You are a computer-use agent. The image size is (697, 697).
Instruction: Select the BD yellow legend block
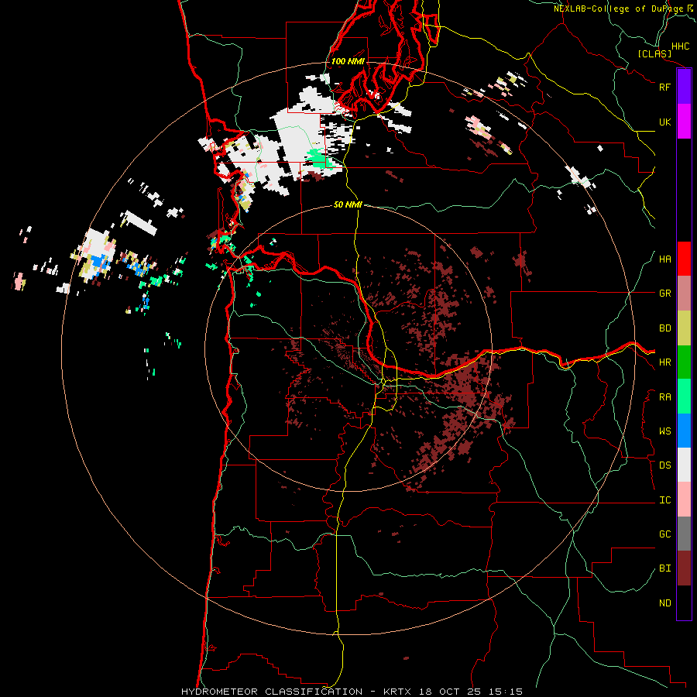tap(684, 328)
